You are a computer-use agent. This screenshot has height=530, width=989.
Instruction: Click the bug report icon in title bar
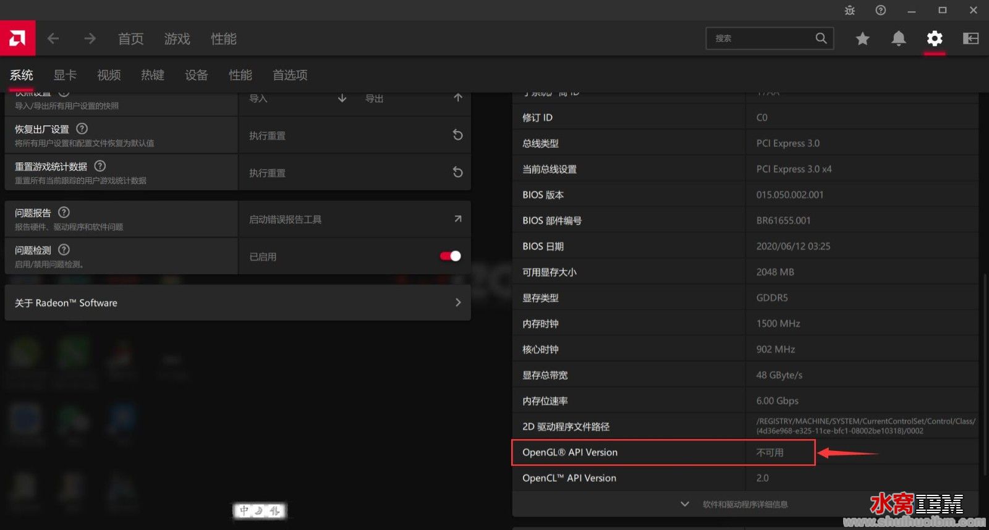(850, 11)
